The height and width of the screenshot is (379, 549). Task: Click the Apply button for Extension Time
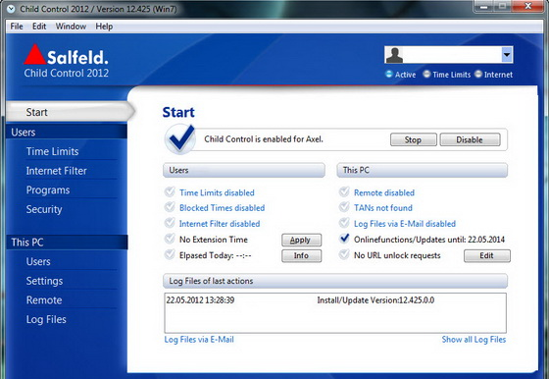click(x=301, y=241)
